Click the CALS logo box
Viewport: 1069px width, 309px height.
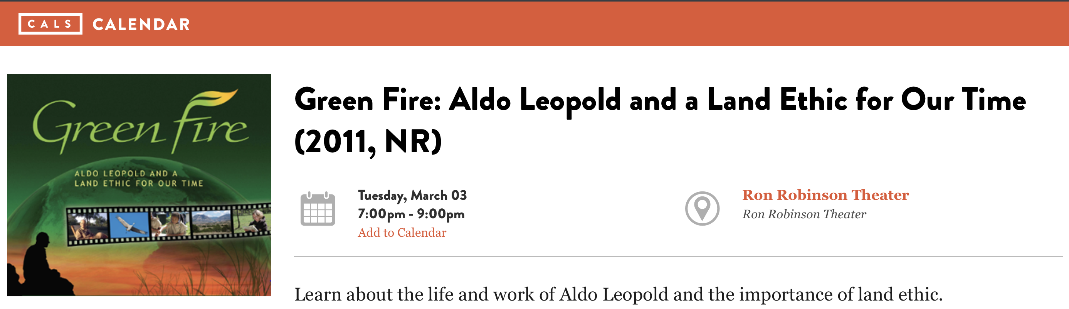click(x=50, y=24)
